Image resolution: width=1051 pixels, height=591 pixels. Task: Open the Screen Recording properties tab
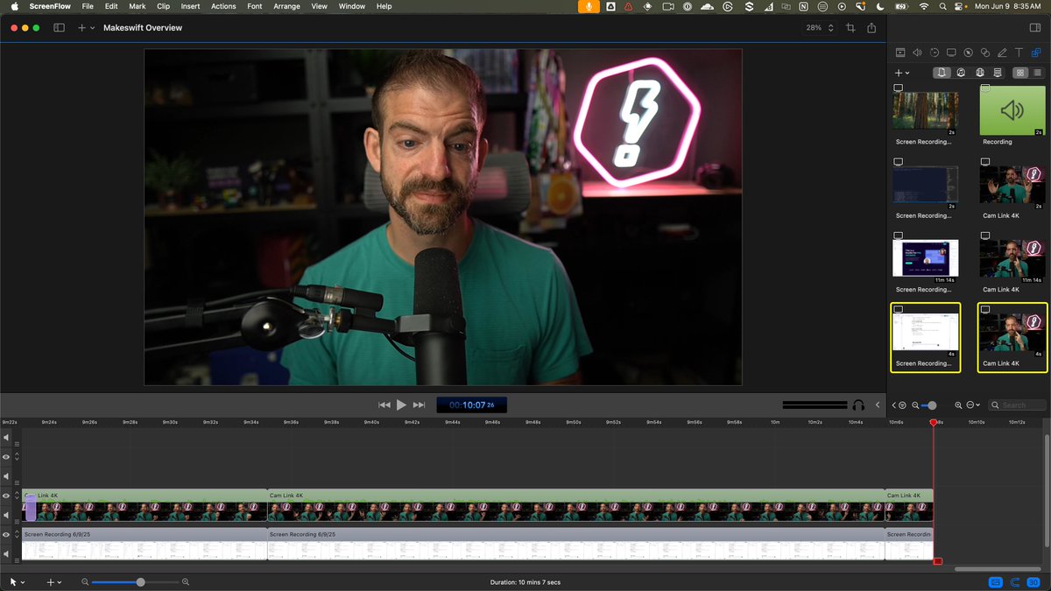click(x=951, y=53)
